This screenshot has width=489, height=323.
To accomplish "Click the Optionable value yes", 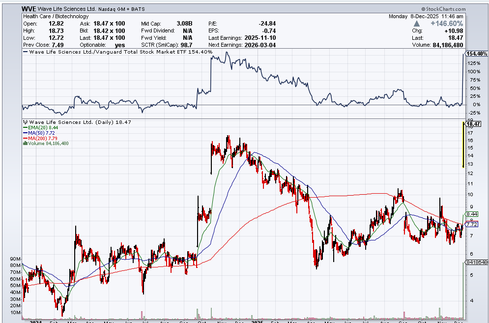I will tap(120, 45).
